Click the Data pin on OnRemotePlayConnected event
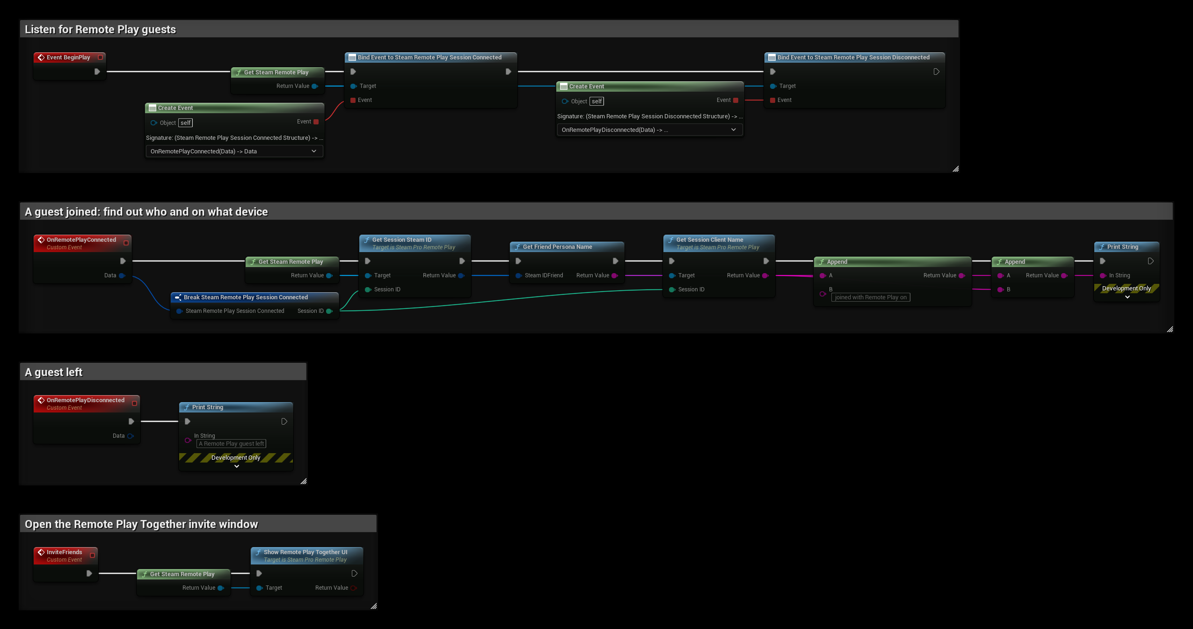This screenshot has width=1193, height=629. (x=122, y=275)
